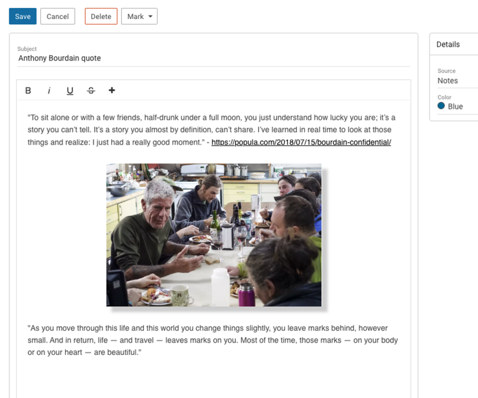Delete this note
This screenshot has width=478, height=398.
(101, 16)
